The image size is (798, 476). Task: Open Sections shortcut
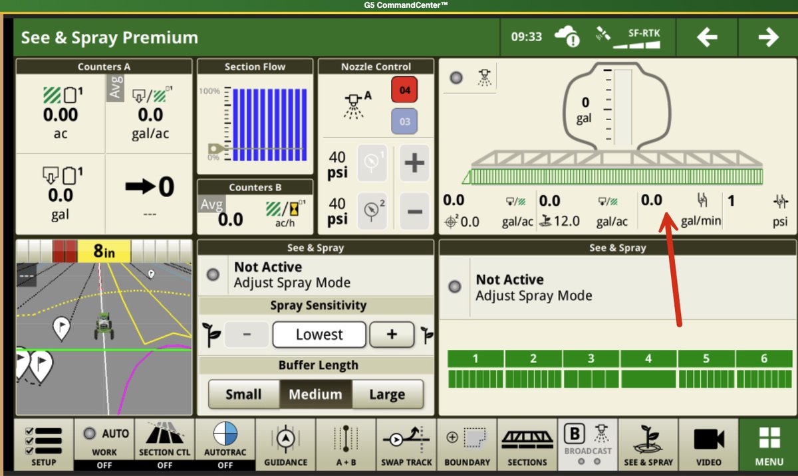[527, 445]
